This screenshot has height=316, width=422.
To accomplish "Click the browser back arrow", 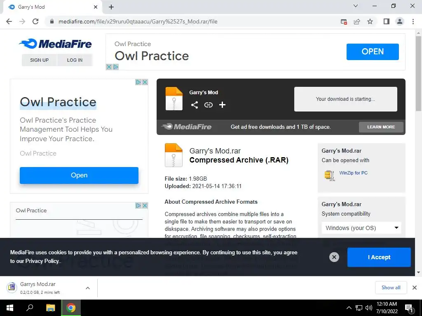I will (9, 21).
